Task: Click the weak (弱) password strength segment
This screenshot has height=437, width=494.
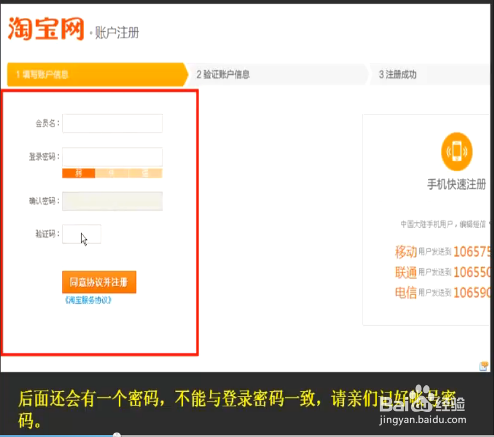Action: pyautogui.click(x=79, y=173)
